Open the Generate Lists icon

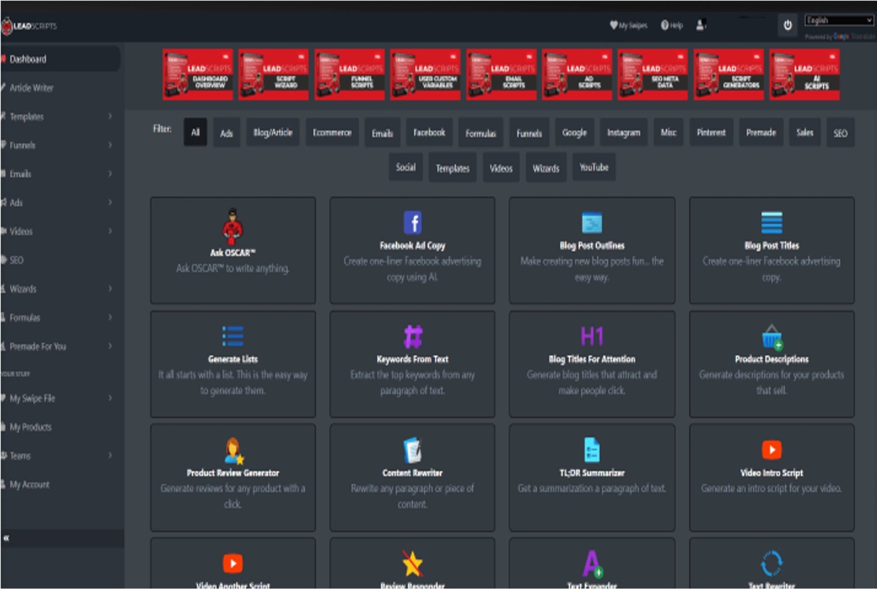click(232, 336)
